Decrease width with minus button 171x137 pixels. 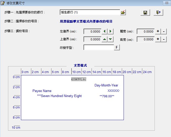pyautogui.click(x=164, y=32)
